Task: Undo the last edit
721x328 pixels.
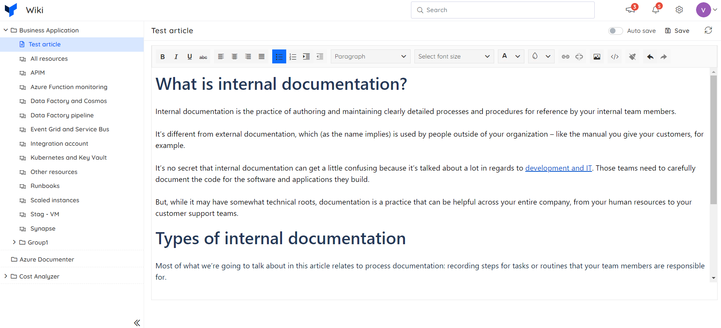Action: point(650,57)
